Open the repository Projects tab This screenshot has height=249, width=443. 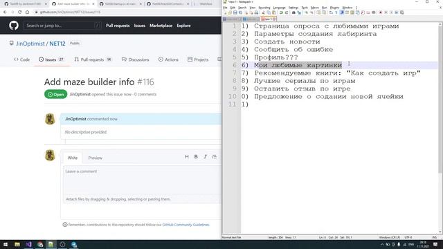pos(198,59)
